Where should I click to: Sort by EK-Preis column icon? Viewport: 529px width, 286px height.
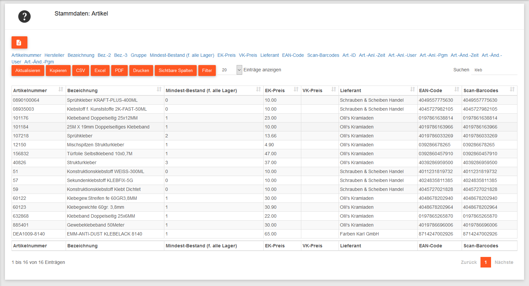pyautogui.click(x=296, y=89)
